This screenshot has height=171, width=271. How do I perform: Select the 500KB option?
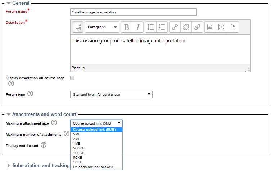96,148
